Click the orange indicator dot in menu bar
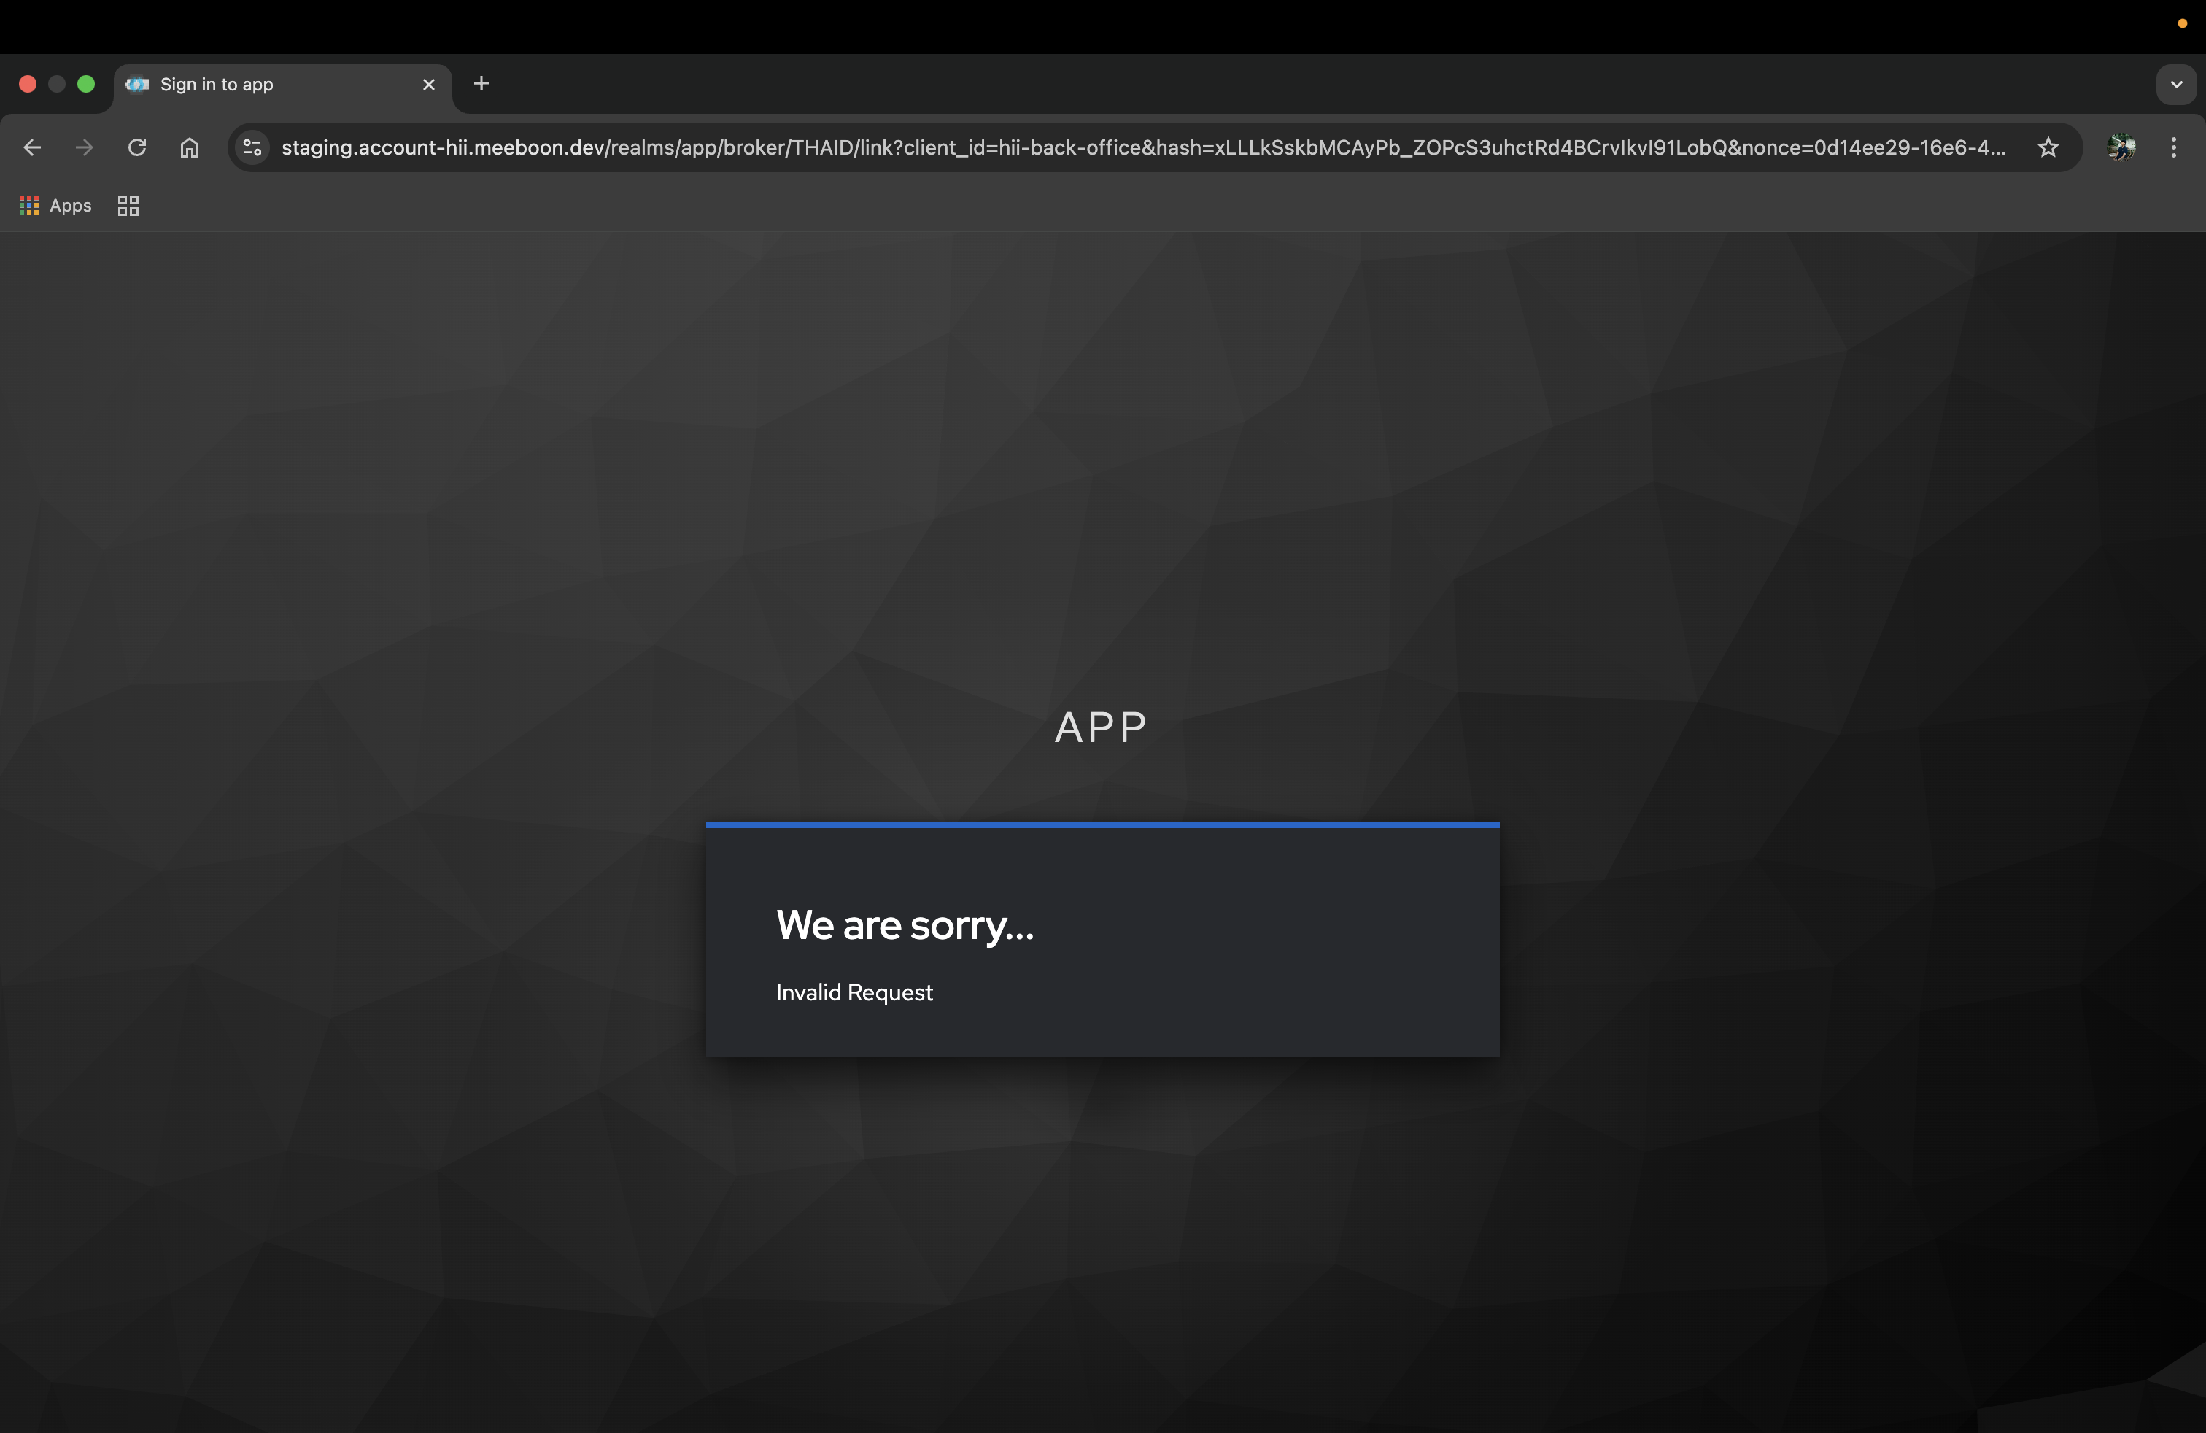The image size is (2206, 1433). (2182, 23)
